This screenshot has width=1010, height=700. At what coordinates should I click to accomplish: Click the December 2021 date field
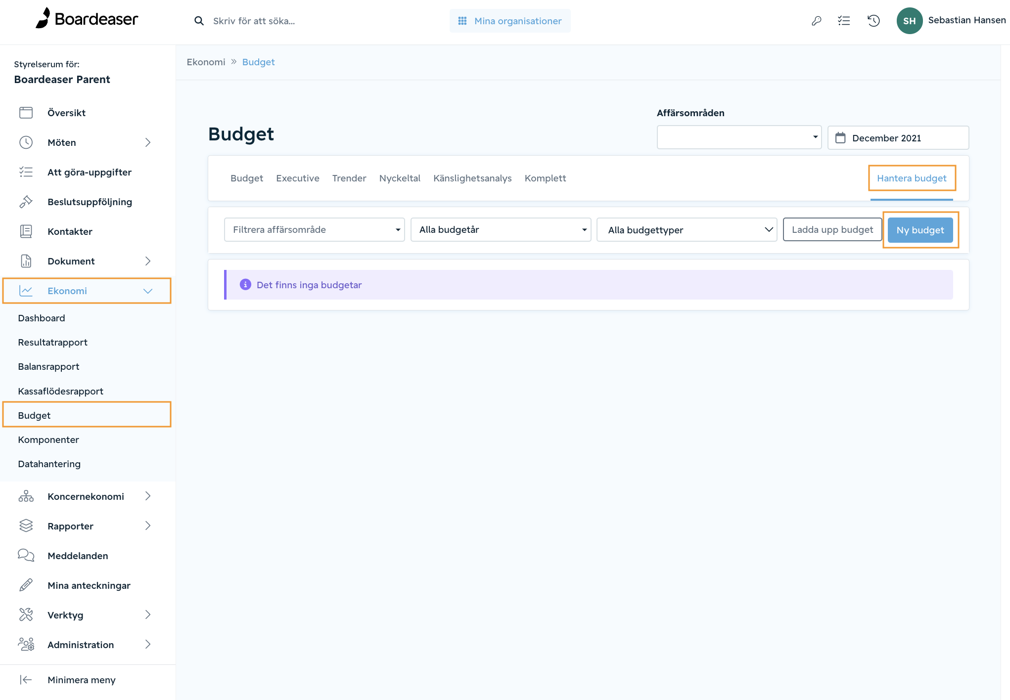coord(898,137)
